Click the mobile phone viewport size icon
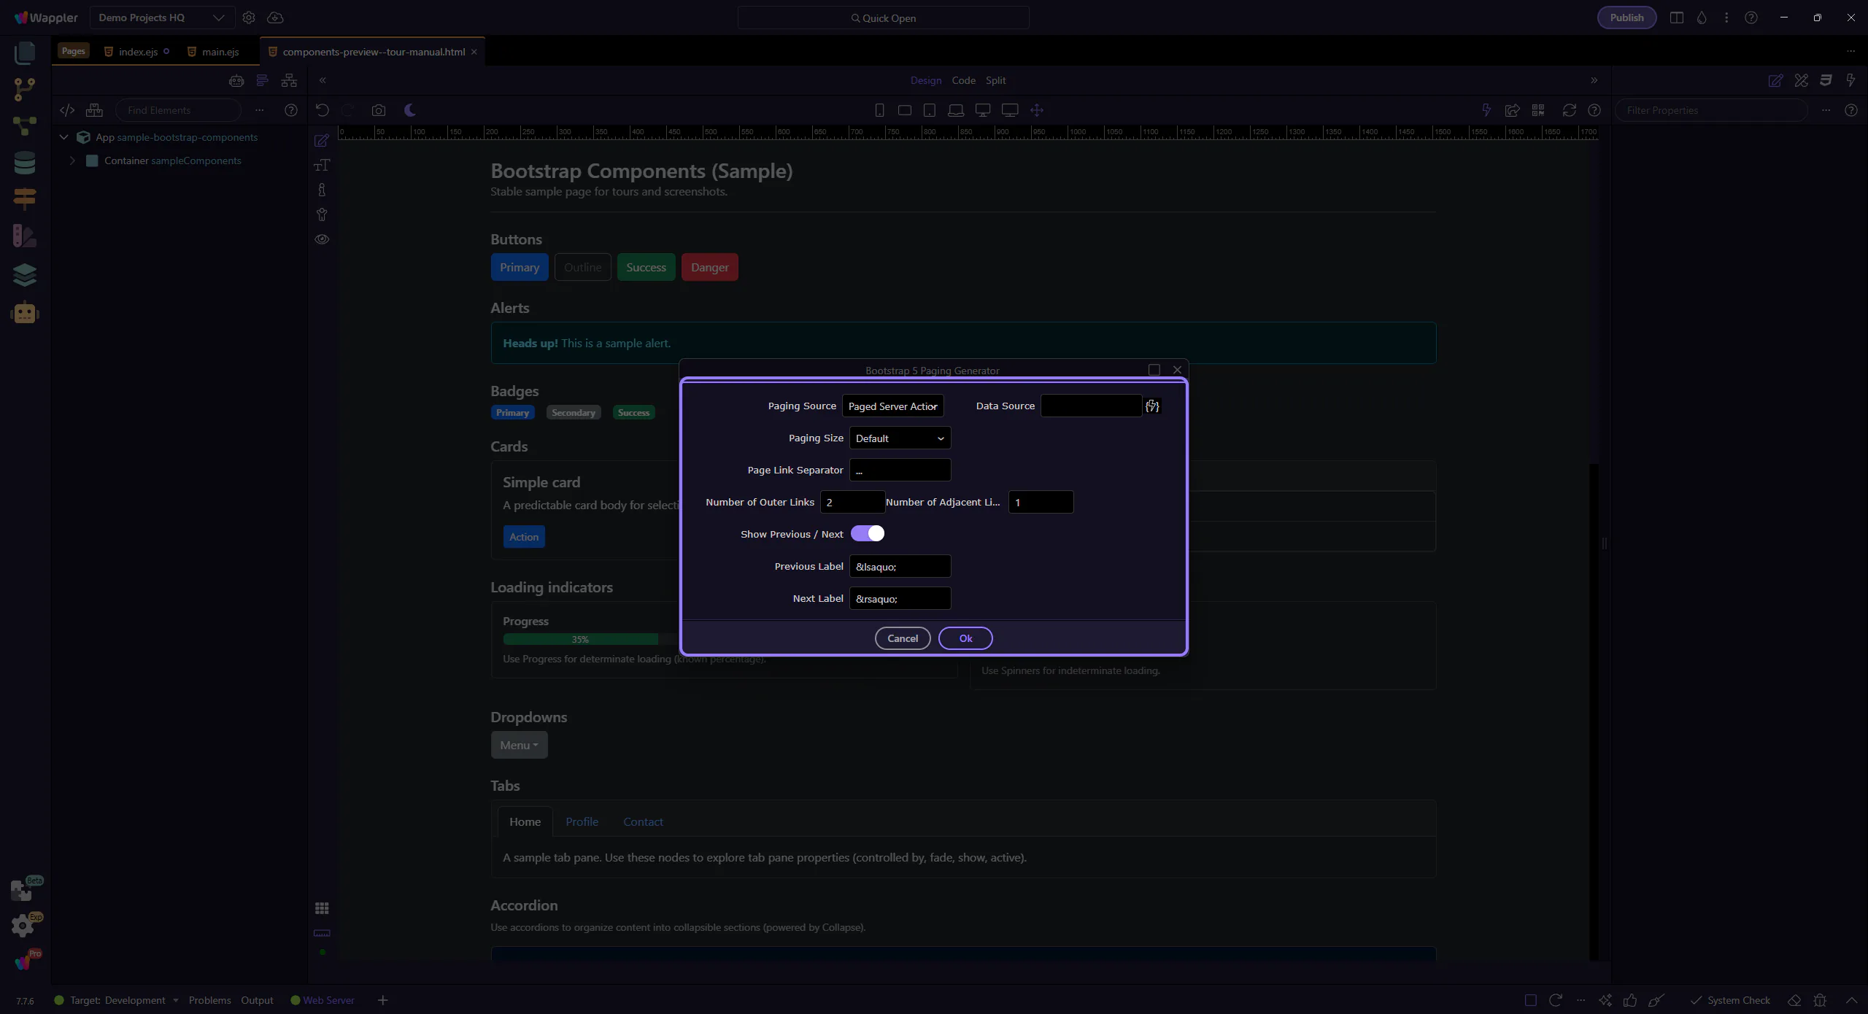This screenshot has width=1868, height=1014. [879, 110]
